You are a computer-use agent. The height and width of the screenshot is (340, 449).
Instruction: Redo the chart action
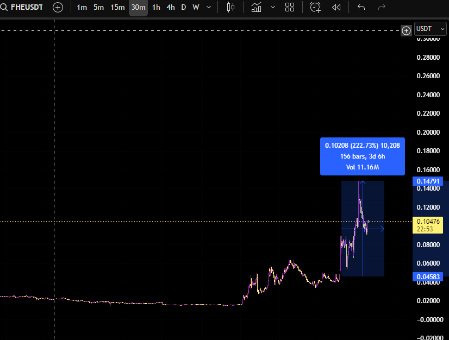point(382,8)
